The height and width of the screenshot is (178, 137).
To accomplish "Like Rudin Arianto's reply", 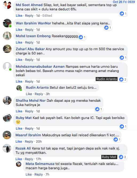I will (x=29, y=94).
